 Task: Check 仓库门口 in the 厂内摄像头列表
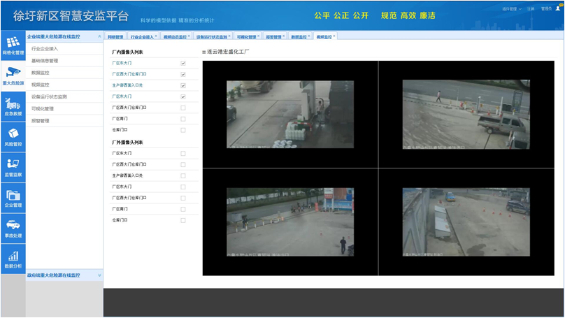click(x=183, y=130)
